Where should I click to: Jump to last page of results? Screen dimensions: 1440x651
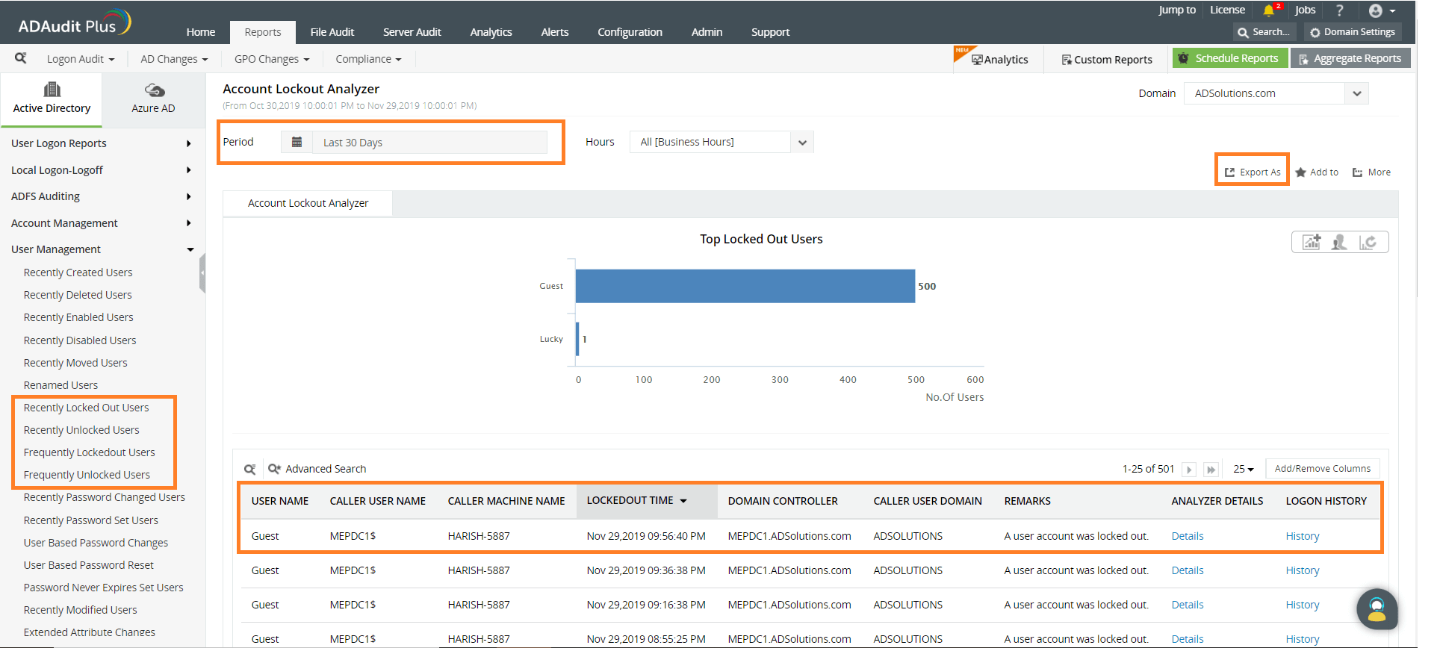[1211, 470]
